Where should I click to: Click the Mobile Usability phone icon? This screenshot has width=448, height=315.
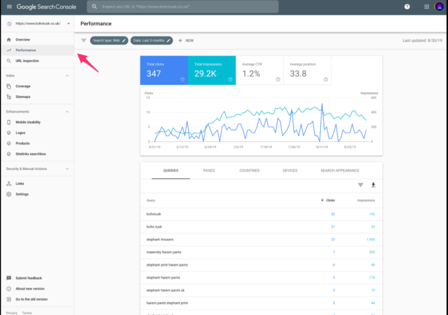point(9,122)
